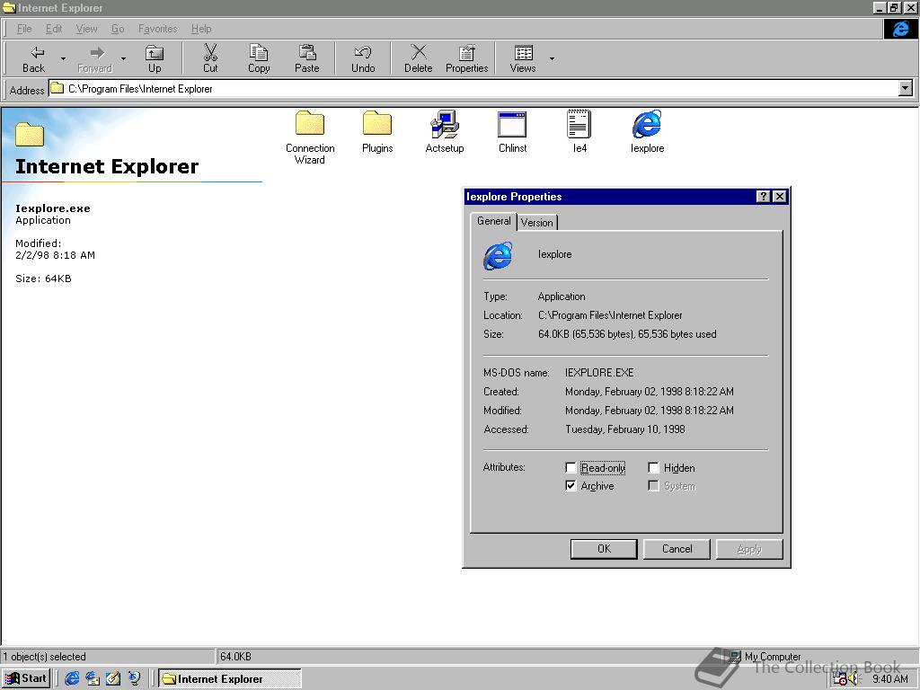Open the Address bar dropdown
This screenshot has width=920, height=690.
coord(906,89)
